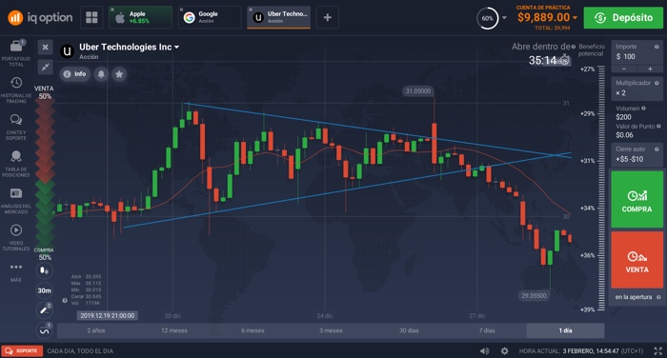667x358 pixels.
Task: Close the chart panel with X
Action: (x=45, y=48)
